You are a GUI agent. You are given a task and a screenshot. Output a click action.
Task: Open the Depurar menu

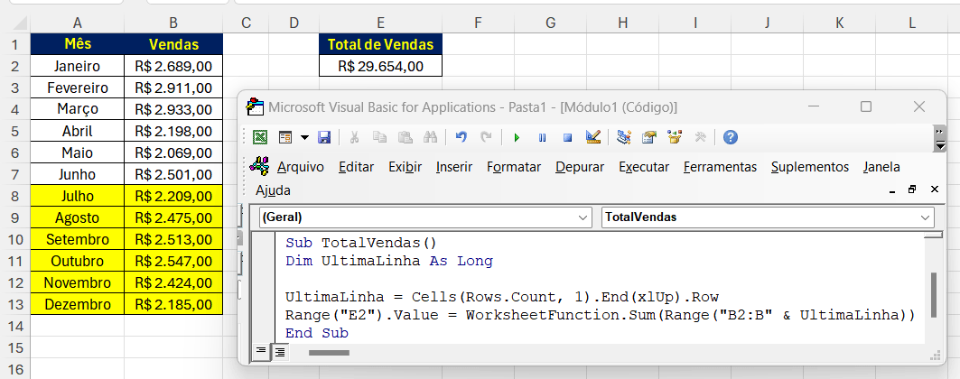point(580,167)
